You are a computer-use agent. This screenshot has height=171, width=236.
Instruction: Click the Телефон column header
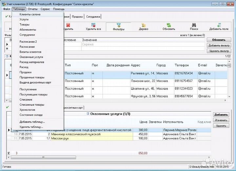click(181, 65)
